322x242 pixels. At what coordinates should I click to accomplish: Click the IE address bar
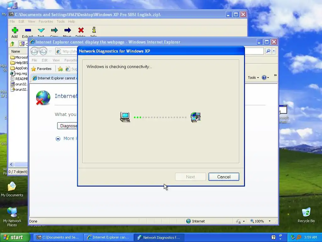[67, 51]
